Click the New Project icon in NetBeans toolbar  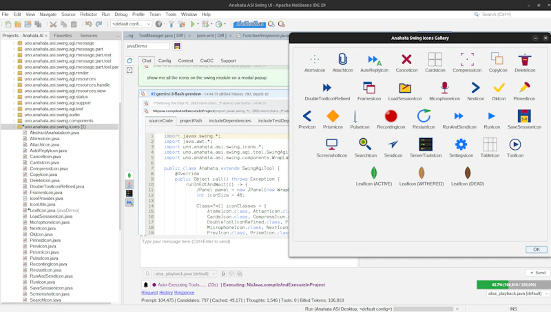[18, 24]
